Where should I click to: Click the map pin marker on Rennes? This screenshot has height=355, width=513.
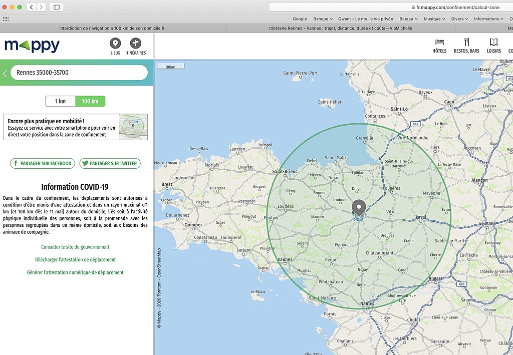pos(359,208)
